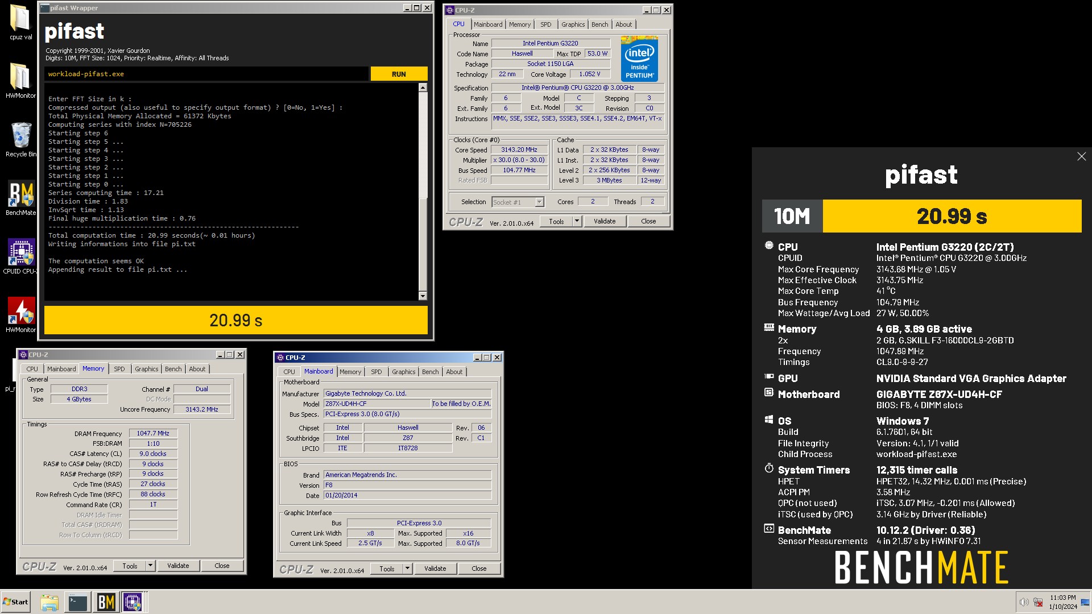
Task: Click the Core Speed 3143.20 MHz value
Action: tap(519, 150)
